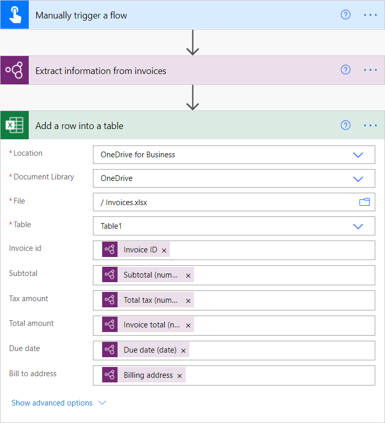
Task: Remove the Billing address token
Action: point(180,376)
